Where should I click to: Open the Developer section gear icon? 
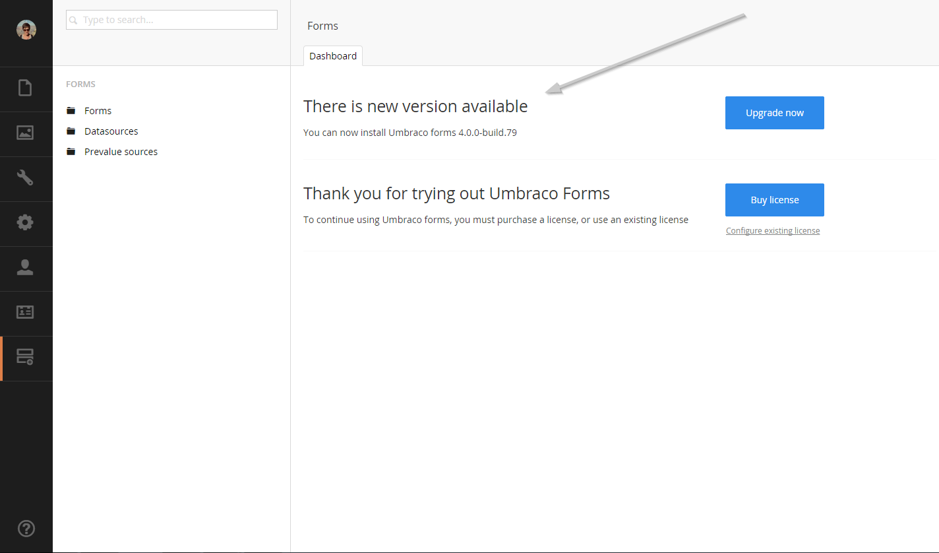click(x=25, y=222)
